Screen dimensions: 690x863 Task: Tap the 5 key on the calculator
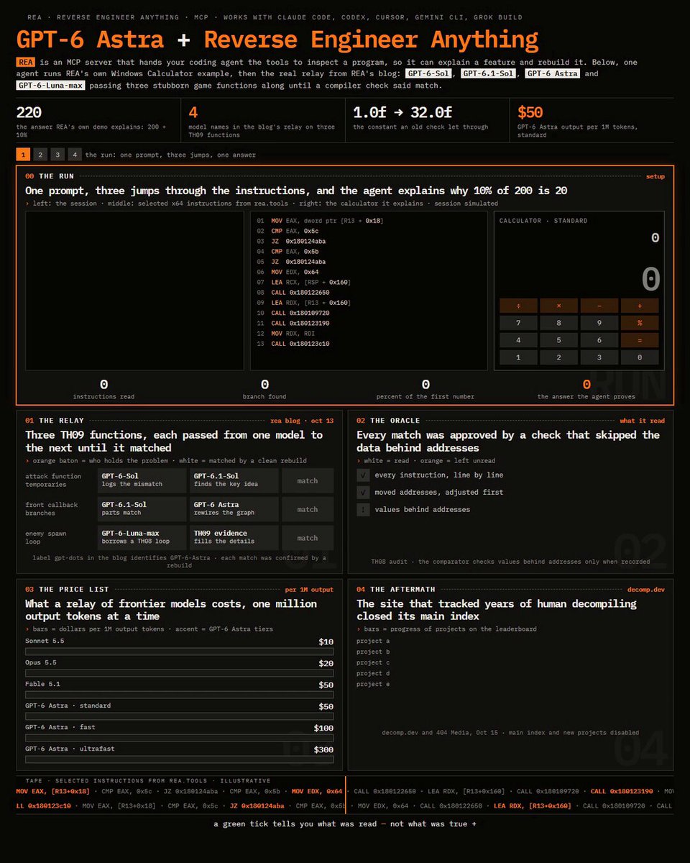[558, 340]
